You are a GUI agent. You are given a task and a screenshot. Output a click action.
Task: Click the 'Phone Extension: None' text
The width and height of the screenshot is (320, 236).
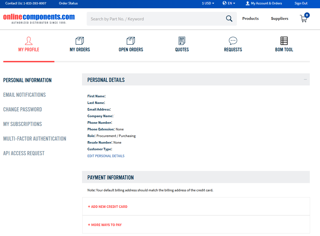105,129
